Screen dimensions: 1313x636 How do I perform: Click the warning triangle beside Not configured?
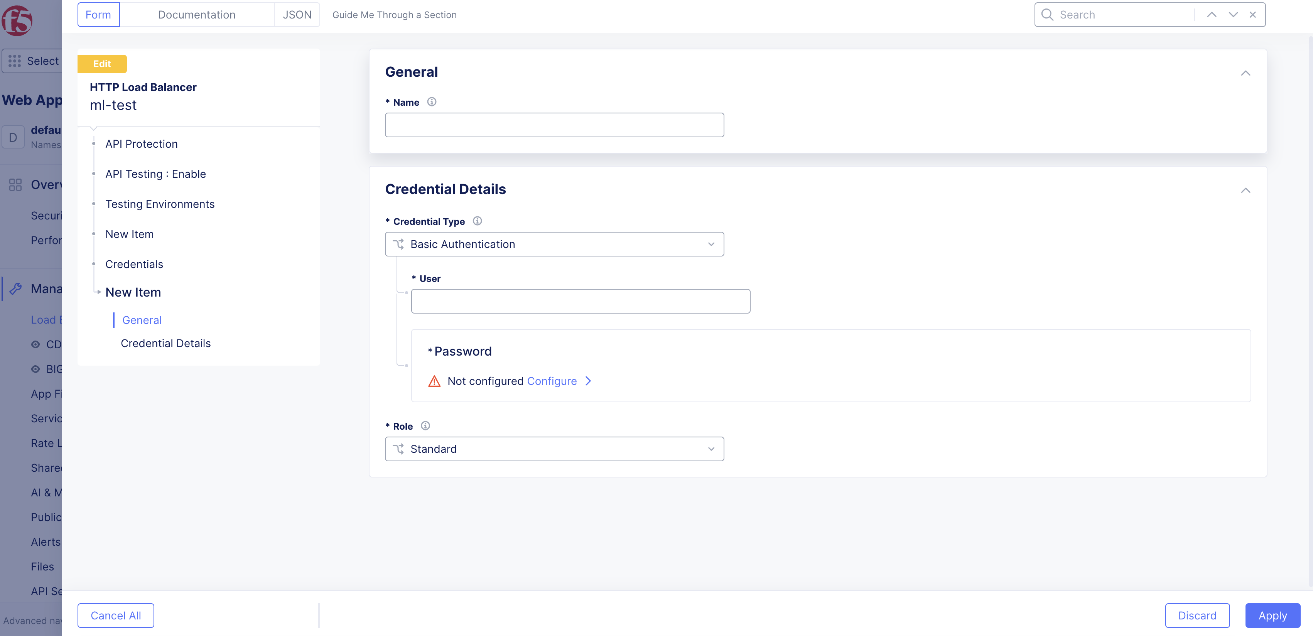(434, 381)
